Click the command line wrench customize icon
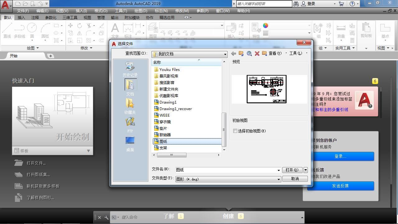This screenshot has height=224, width=398. pyautogui.click(x=106, y=217)
